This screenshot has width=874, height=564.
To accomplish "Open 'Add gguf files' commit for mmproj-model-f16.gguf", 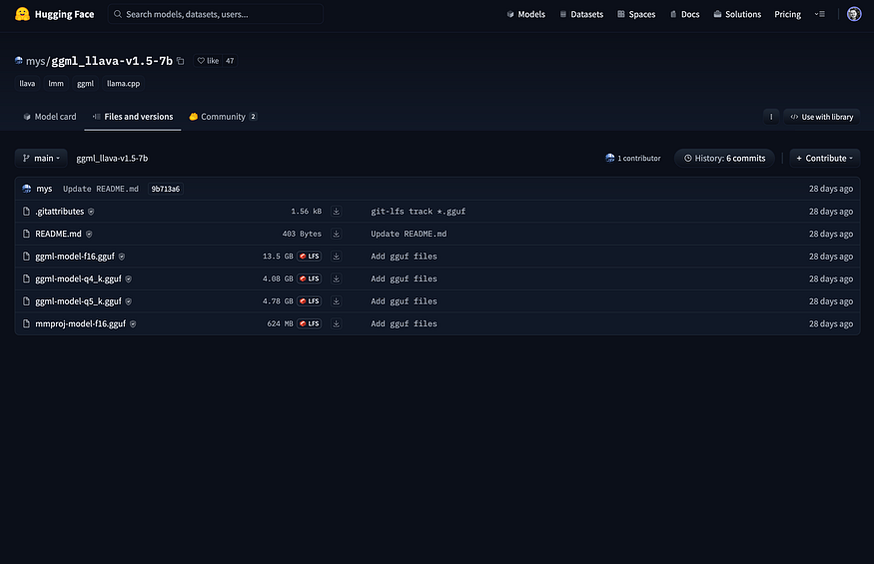I will pyautogui.click(x=404, y=323).
